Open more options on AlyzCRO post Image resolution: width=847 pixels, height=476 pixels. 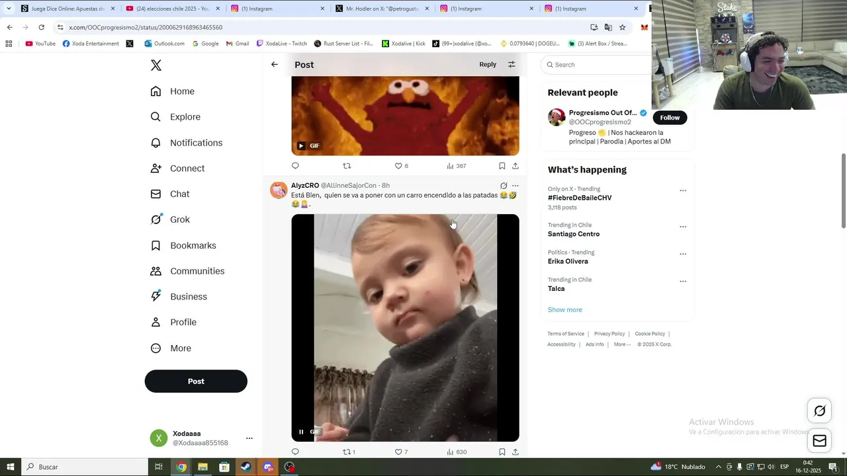[x=515, y=186]
